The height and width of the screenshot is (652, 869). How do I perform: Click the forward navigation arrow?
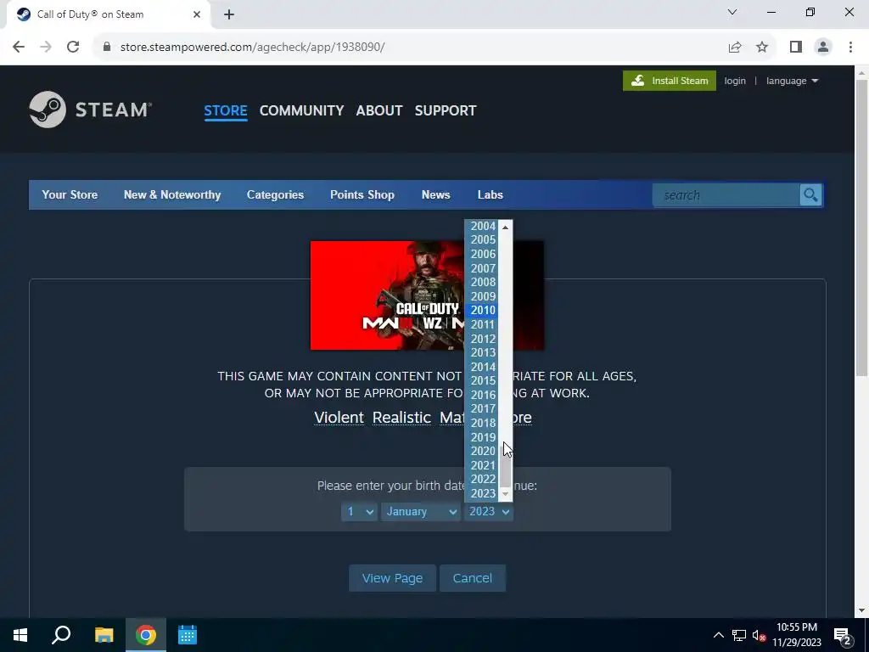(46, 48)
